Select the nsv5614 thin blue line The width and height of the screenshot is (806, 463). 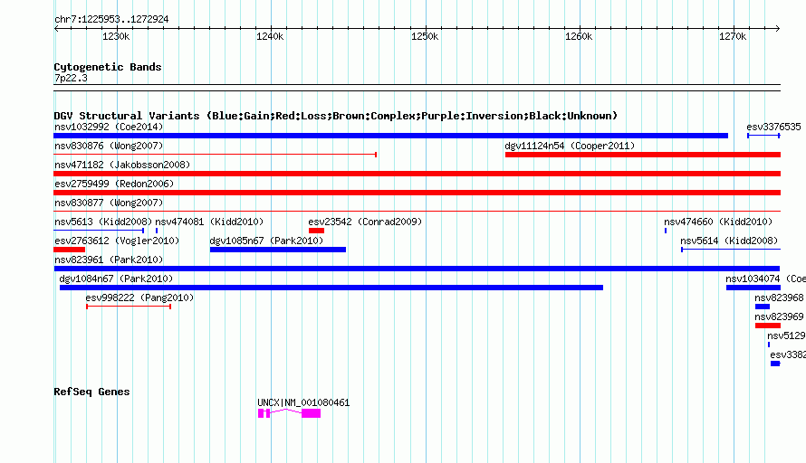tap(731, 250)
